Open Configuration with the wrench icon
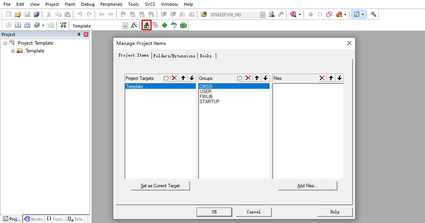425x223 pixels. tap(373, 14)
